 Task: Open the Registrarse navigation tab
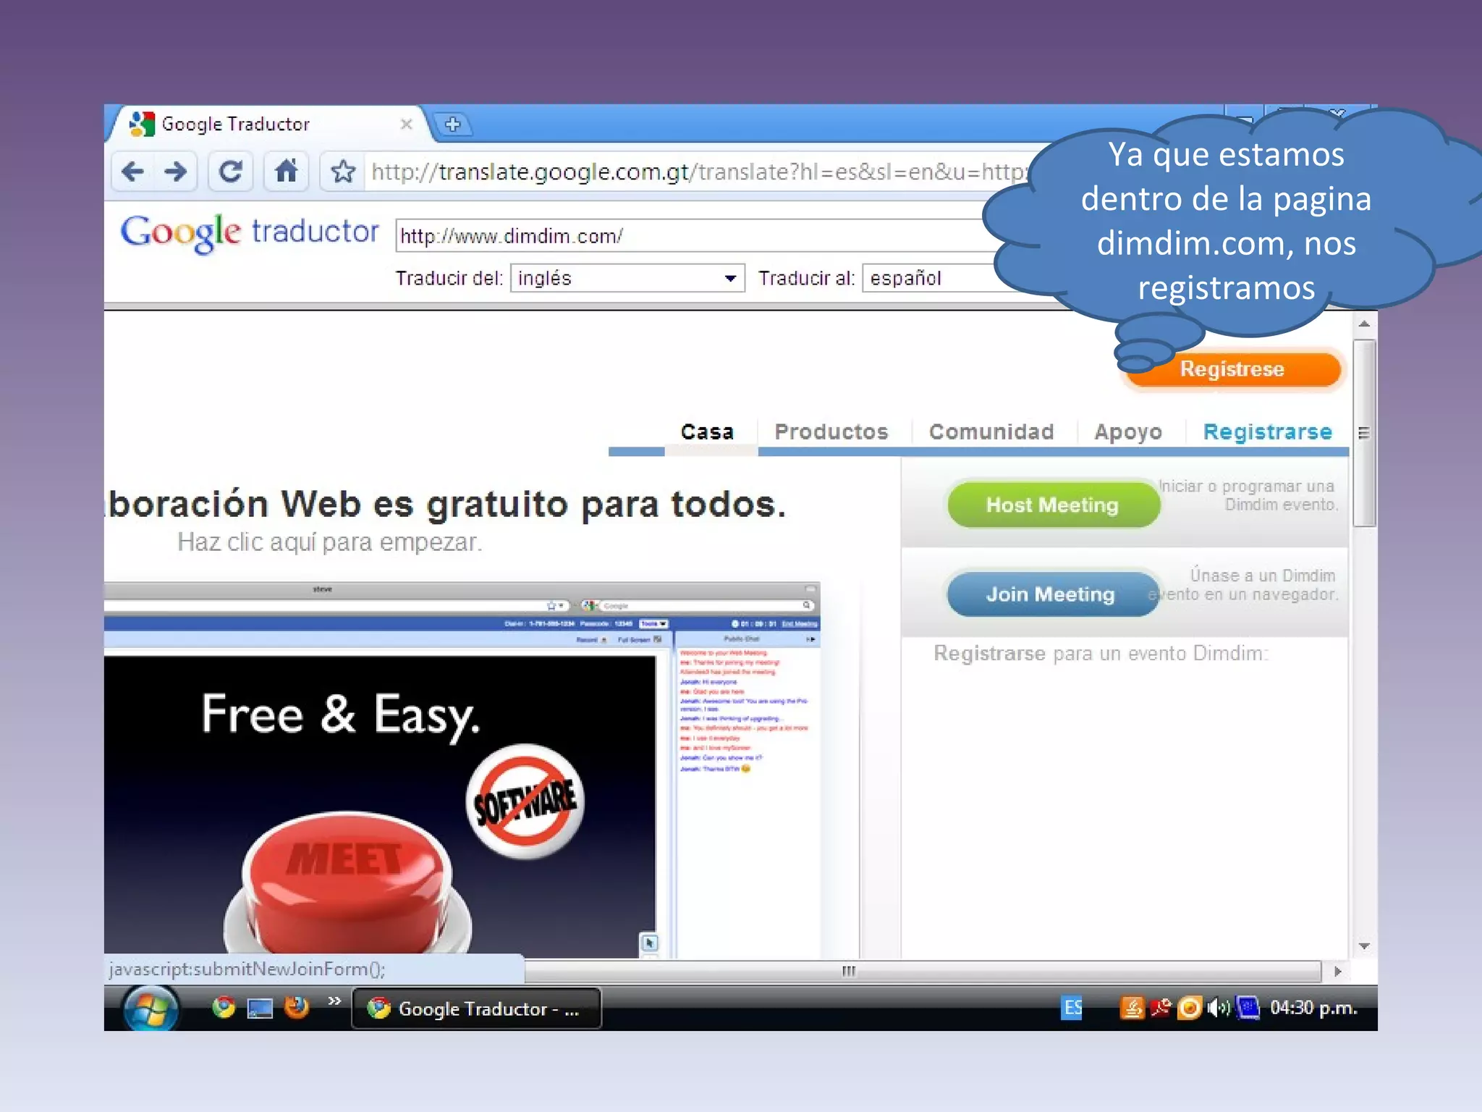point(1267,432)
